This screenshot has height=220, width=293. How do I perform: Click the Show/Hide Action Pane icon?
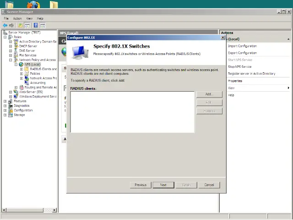pos(43,25)
